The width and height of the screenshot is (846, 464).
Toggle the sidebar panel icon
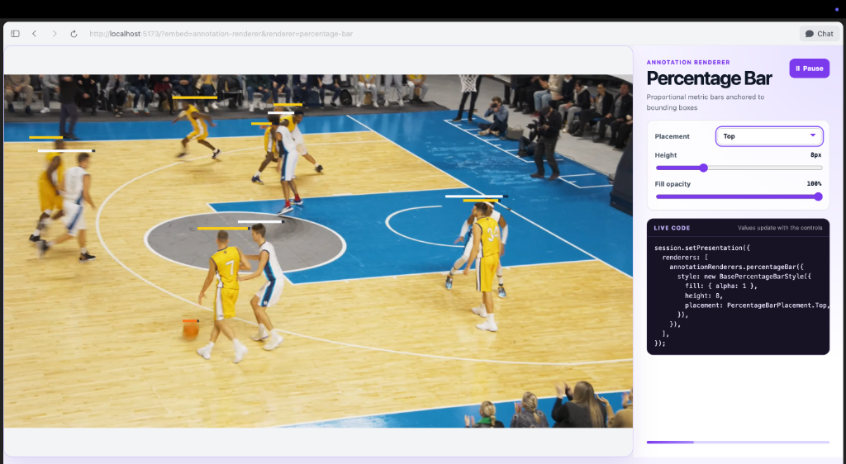coord(15,34)
